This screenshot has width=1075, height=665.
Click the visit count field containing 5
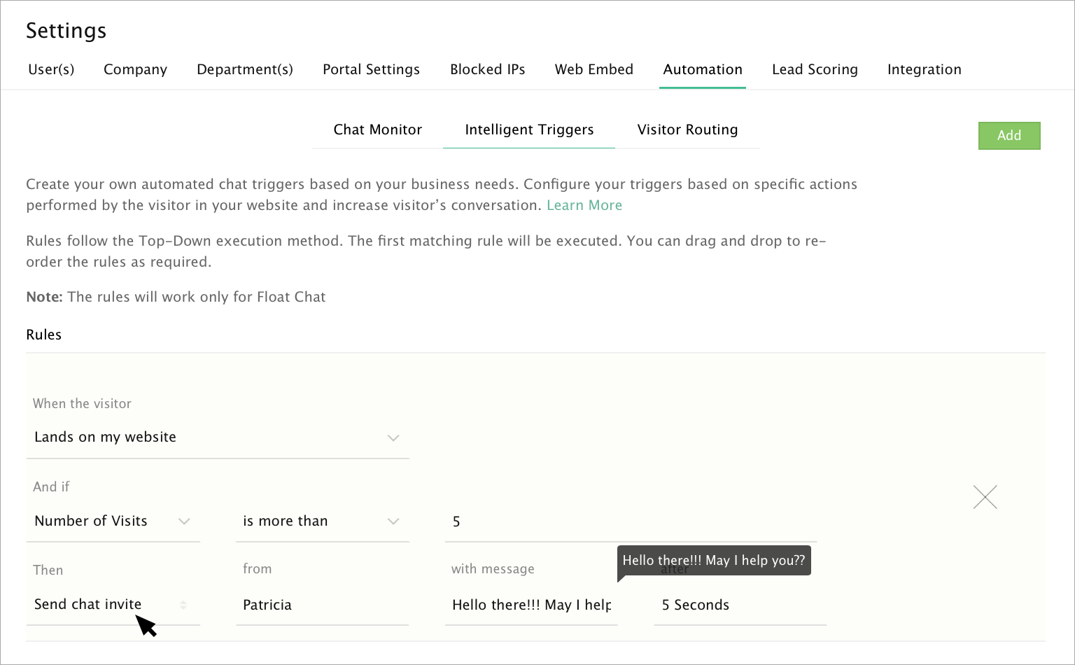tap(630, 521)
